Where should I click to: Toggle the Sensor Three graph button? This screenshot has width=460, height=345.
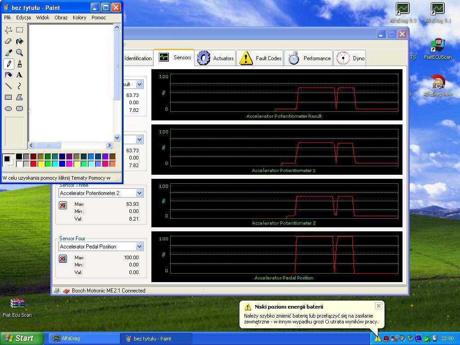coord(63,205)
